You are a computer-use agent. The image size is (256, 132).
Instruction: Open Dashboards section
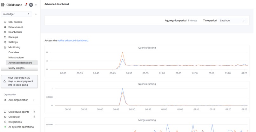[x=15, y=32]
